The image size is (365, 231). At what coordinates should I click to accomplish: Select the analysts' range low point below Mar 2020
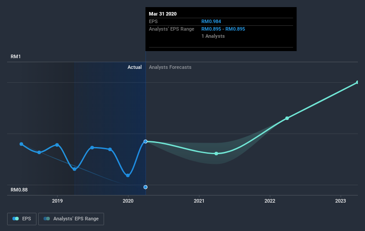coord(145,187)
